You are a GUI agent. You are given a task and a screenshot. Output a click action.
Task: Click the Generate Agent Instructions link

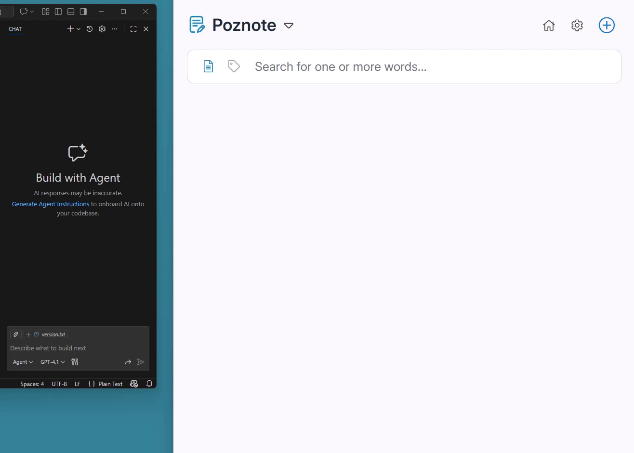(x=51, y=204)
